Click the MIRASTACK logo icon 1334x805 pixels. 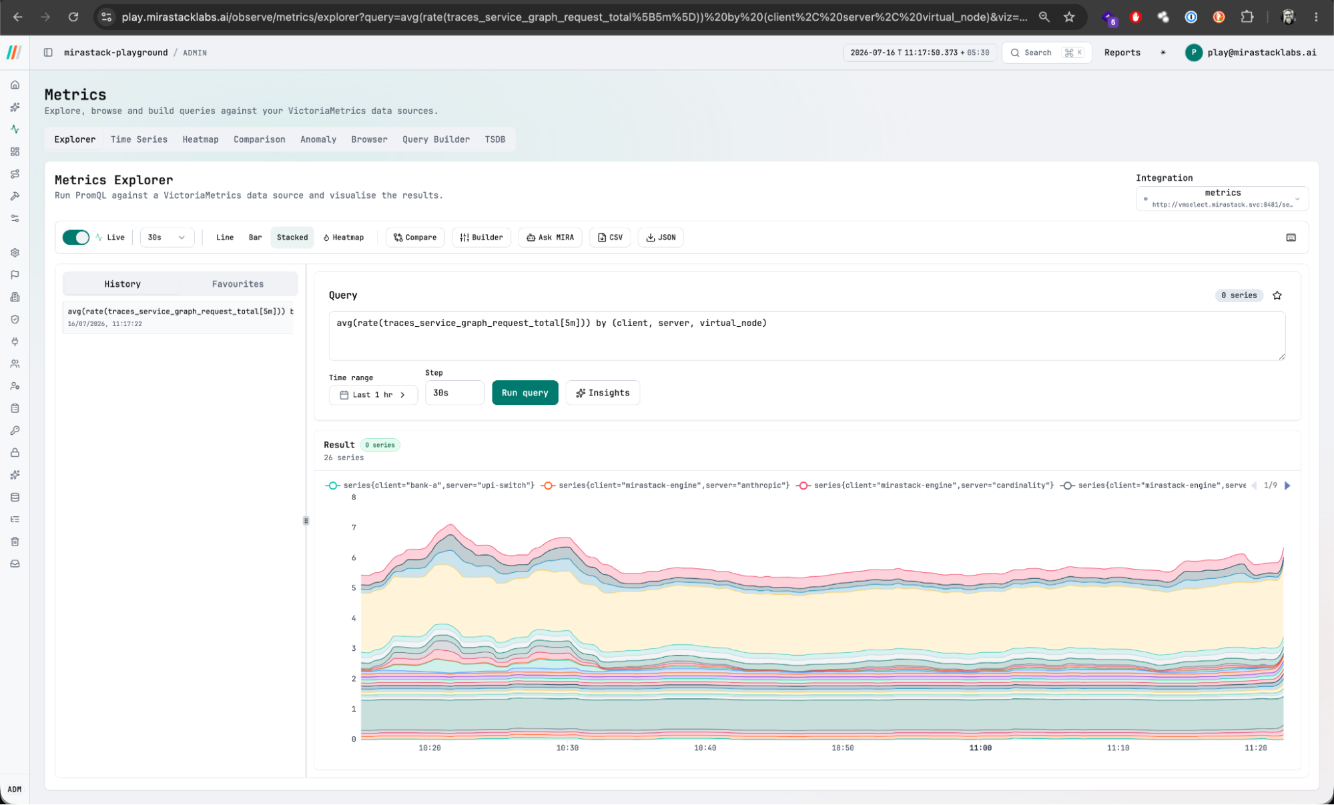(14, 52)
